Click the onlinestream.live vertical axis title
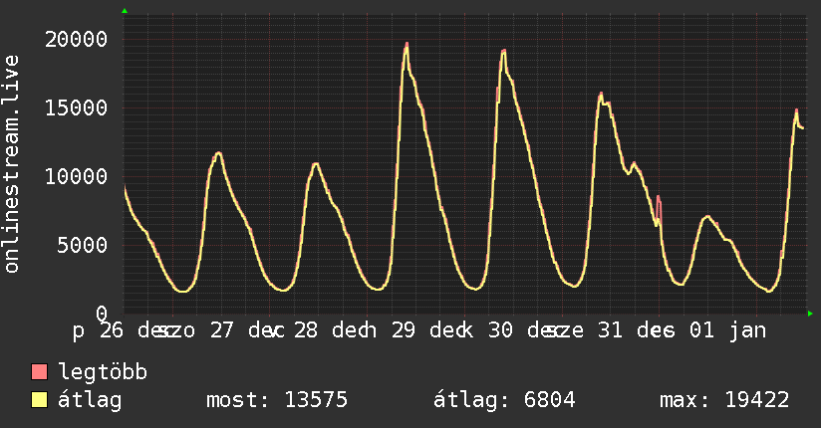This screenshot has width=821, height=428. point(12,164)
